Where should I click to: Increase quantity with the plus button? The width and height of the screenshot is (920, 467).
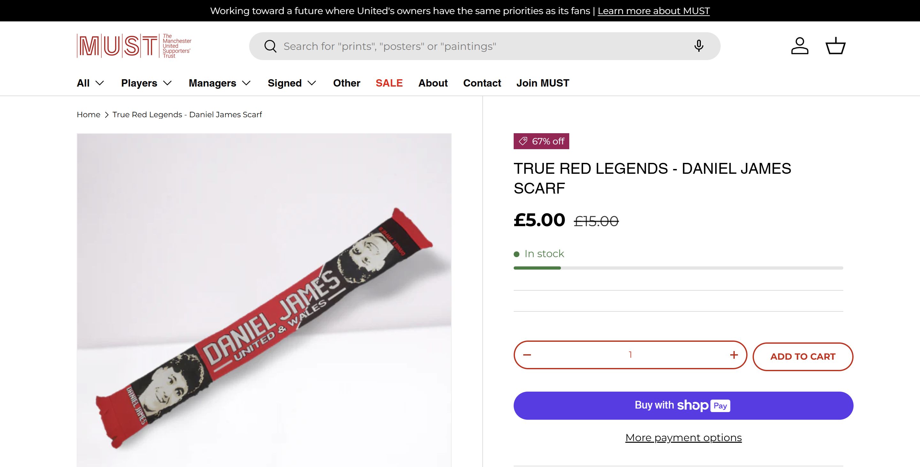(x=733, y=355)
